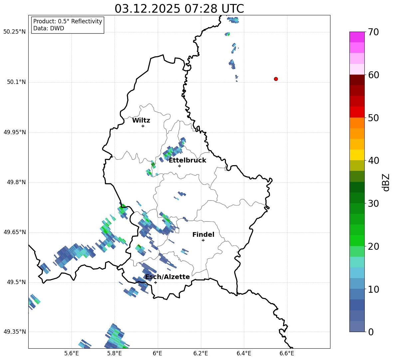Click the Ettelbruck station cross marker
The image size is (394, 360).
[179, 166]
